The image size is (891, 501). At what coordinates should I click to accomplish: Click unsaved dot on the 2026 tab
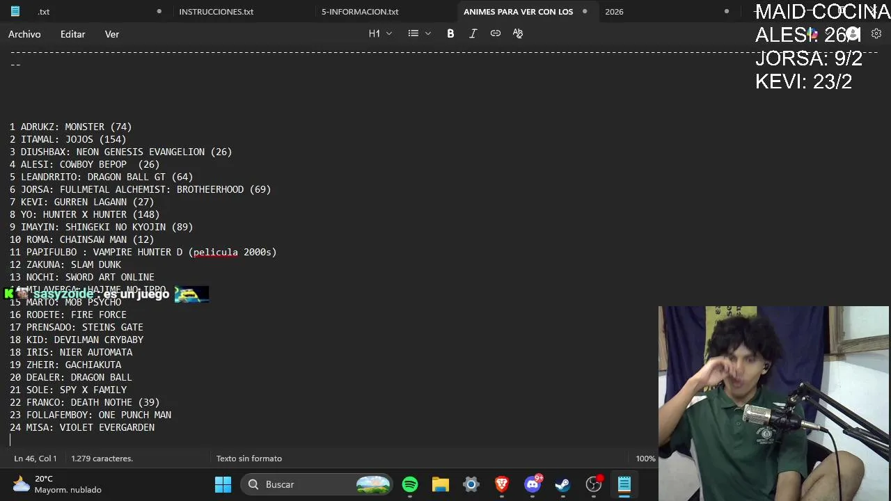click(727, 11)
